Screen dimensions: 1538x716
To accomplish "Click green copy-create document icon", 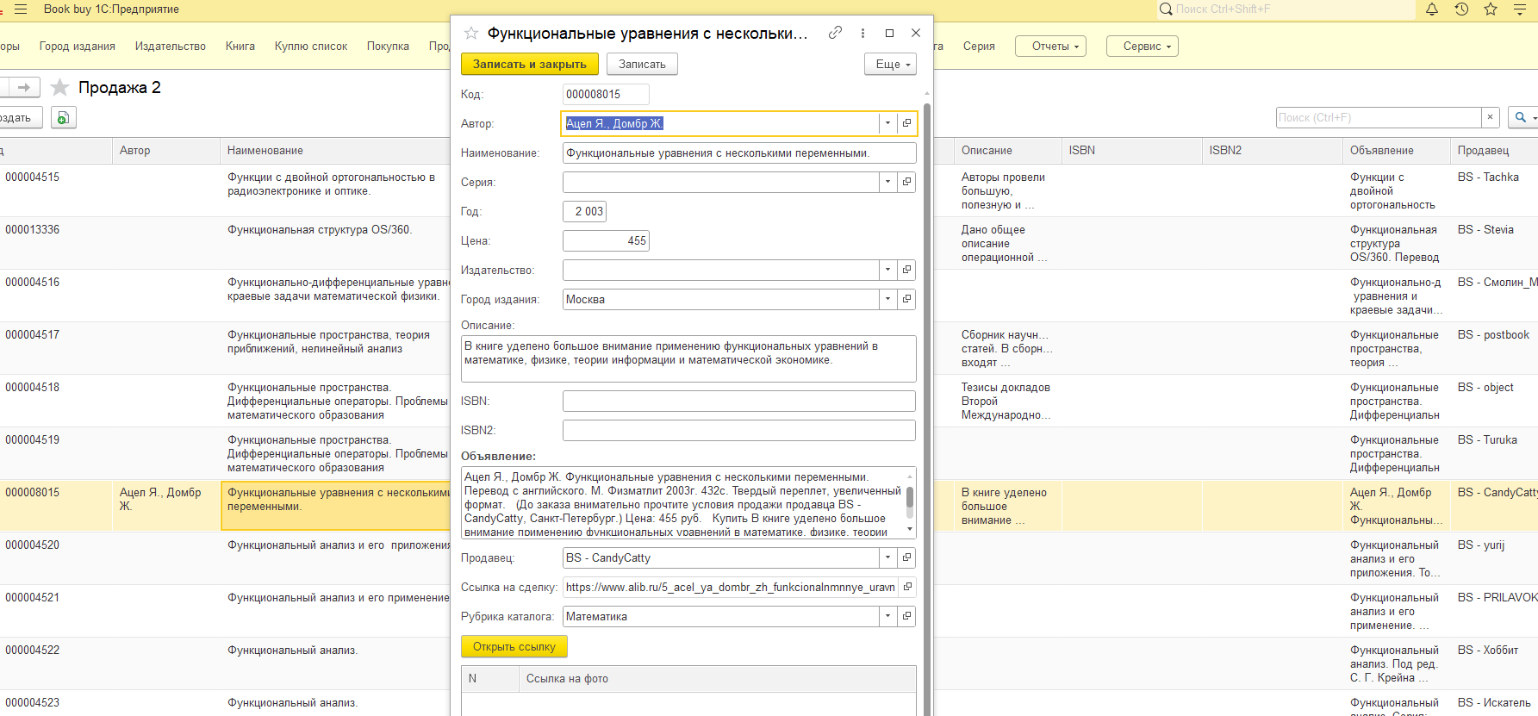I will pyautogui.click(x=64, y=118).
